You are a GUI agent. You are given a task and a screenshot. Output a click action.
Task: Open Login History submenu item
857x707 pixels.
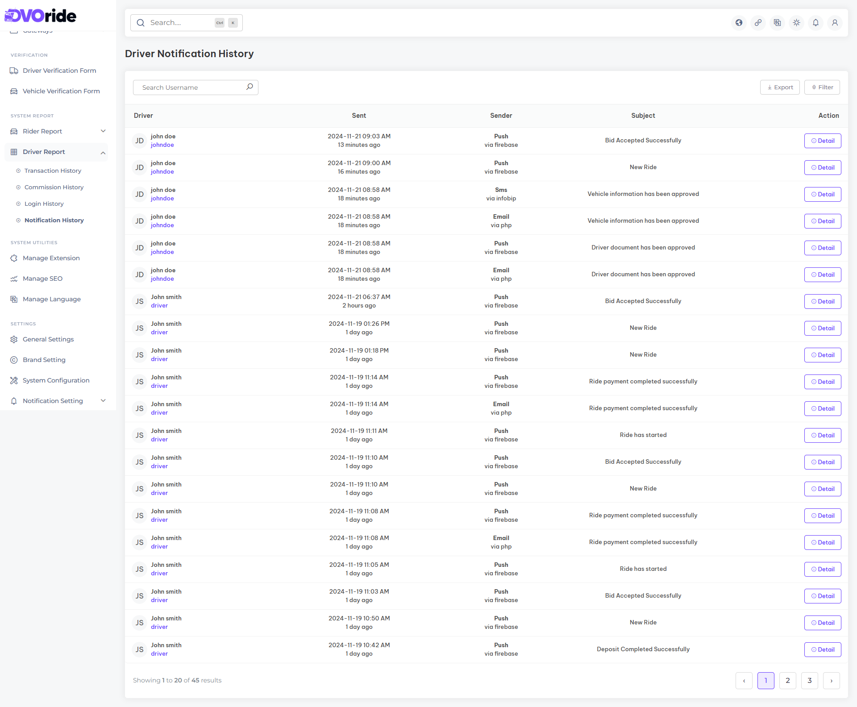(44, 204)
